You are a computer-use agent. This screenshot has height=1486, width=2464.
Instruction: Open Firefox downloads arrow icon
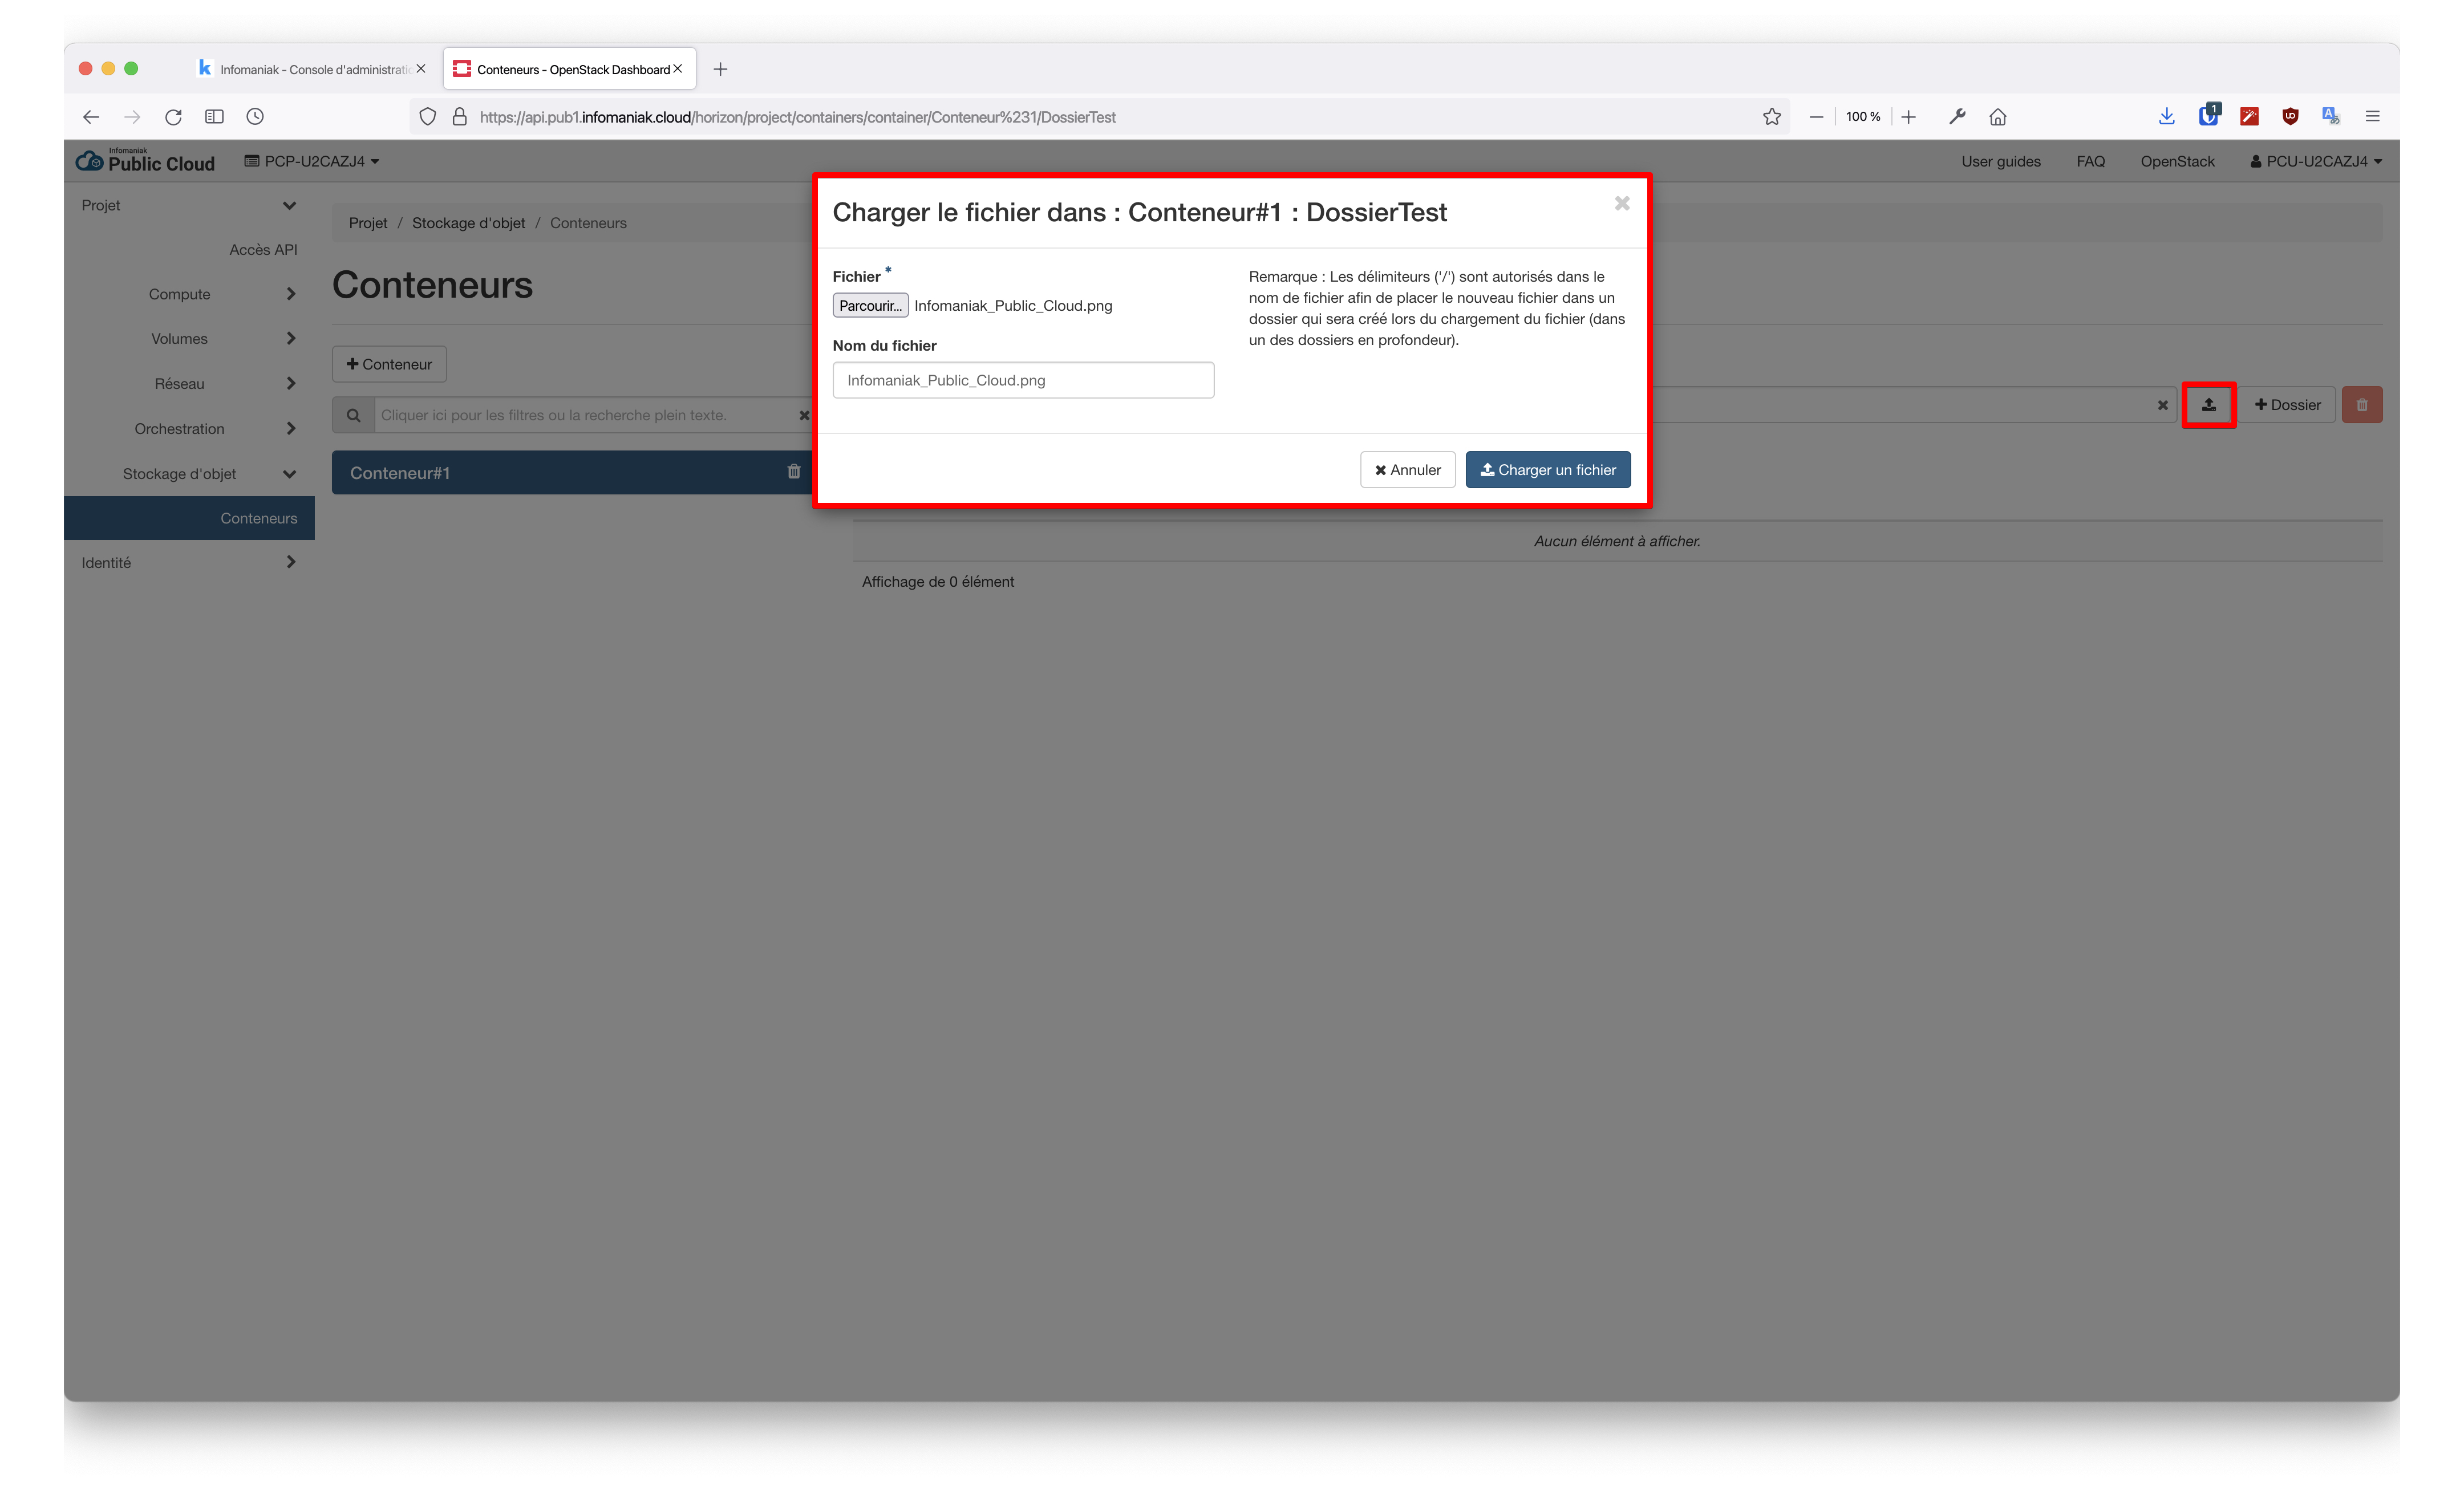coord(2166,117)
